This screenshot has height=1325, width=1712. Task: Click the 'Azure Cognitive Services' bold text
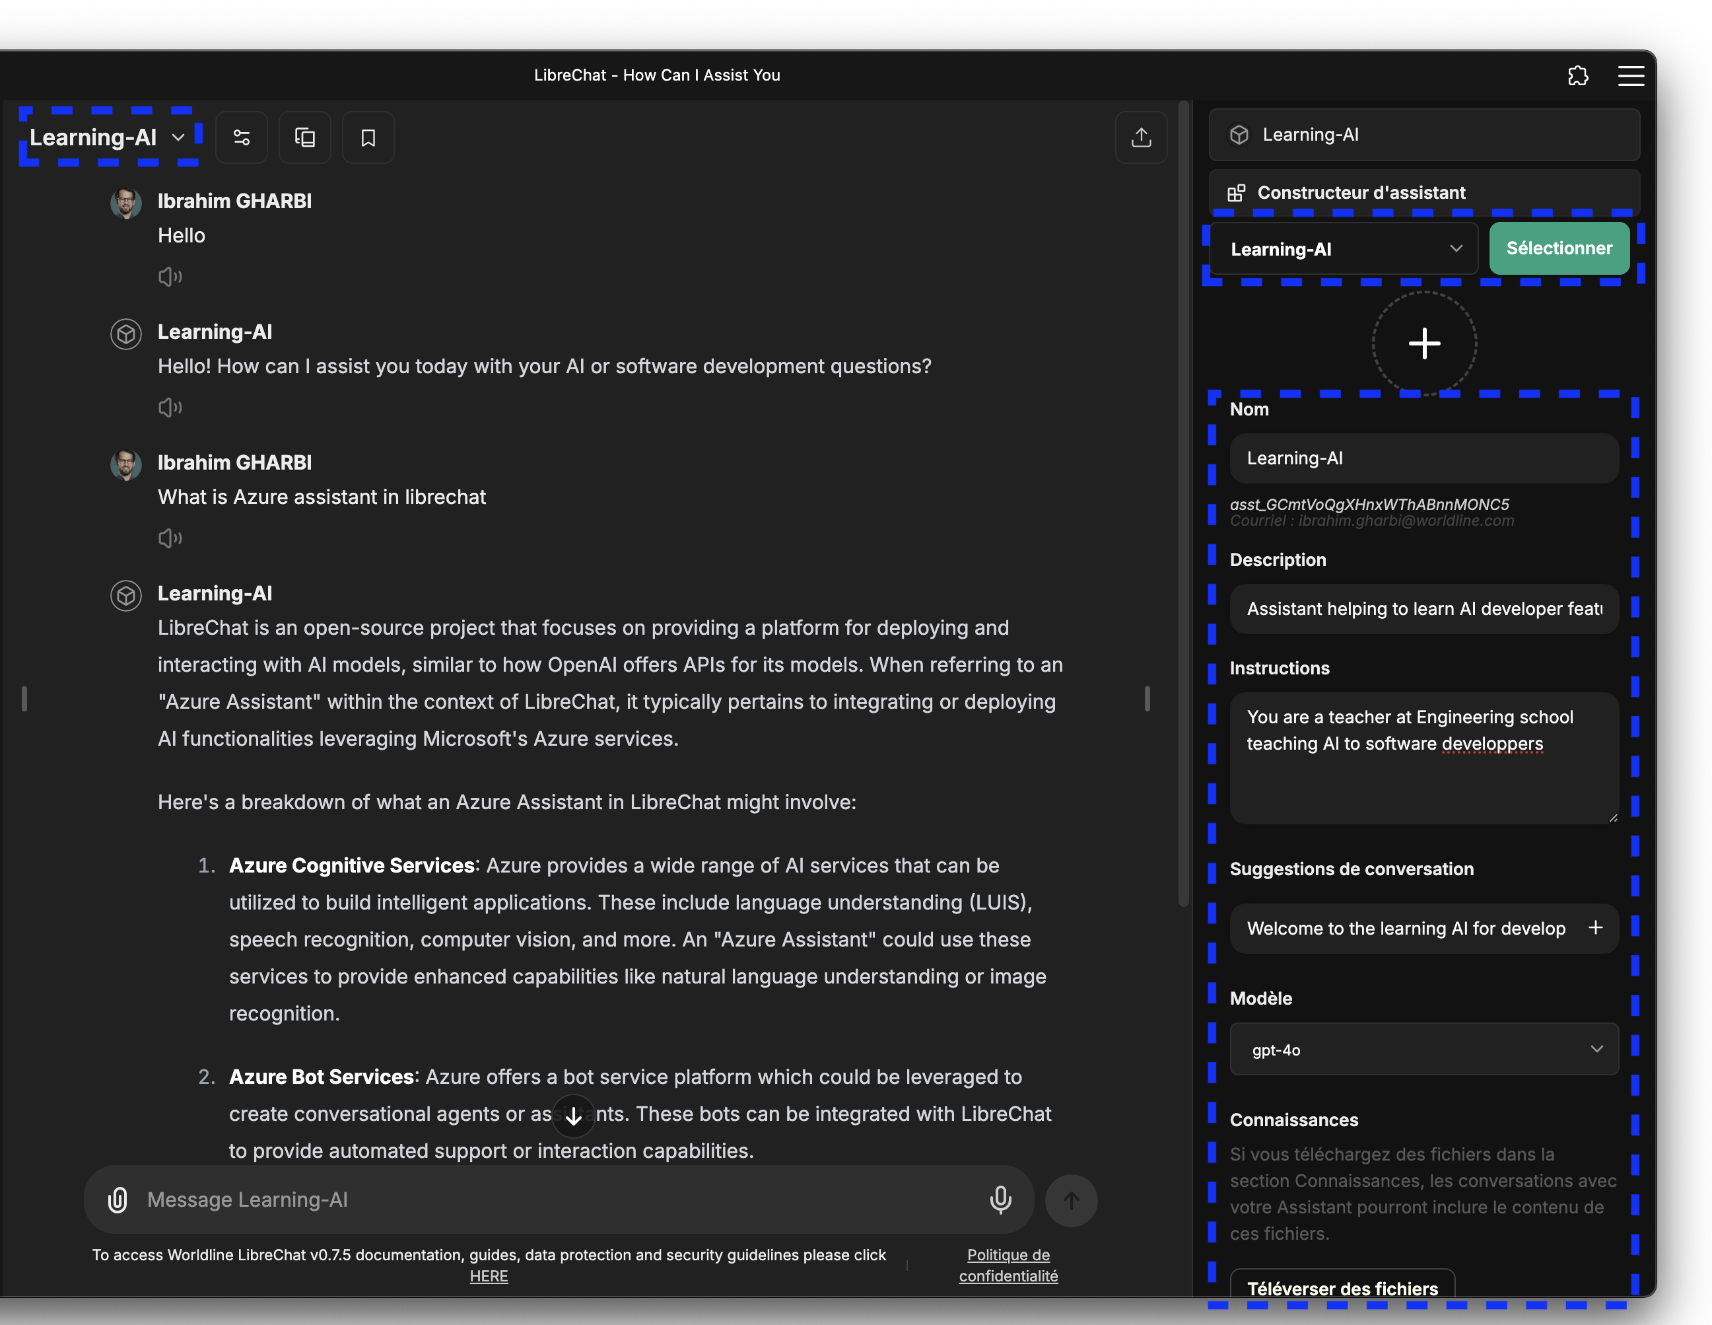click(x=352, y=865)
